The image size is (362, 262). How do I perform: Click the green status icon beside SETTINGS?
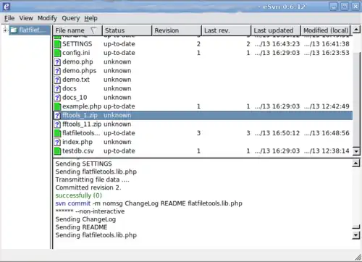[57, 44]
